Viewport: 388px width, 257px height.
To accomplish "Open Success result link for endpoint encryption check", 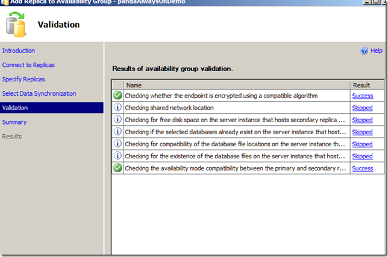I will point(363,96).
